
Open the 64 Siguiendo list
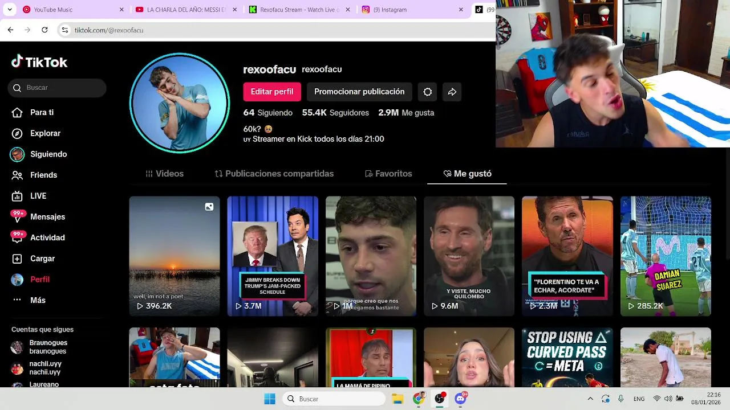click(267, 113)
